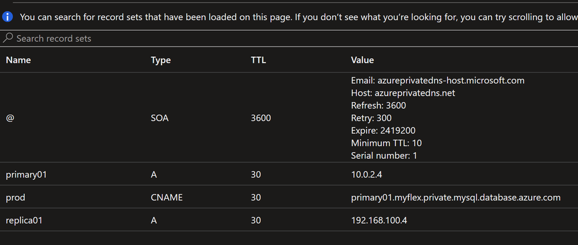Image resolution: width=578 pixels, height=245 pixels.
Task: Sort by the TTL column header
Action: click(259, 60)
